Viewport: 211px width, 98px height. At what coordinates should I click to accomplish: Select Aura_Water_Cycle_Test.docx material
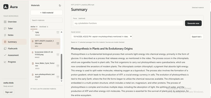point(45,66)
